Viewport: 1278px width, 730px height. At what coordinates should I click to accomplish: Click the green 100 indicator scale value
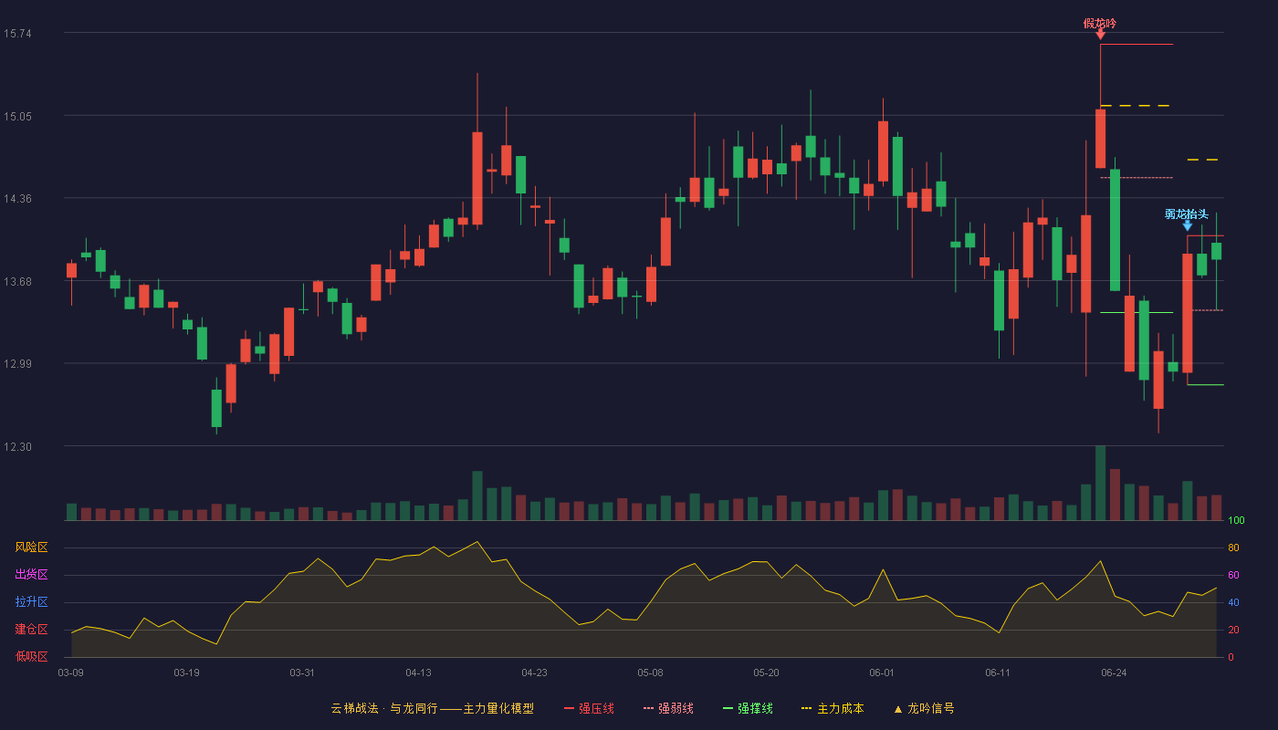point(1236,521)
